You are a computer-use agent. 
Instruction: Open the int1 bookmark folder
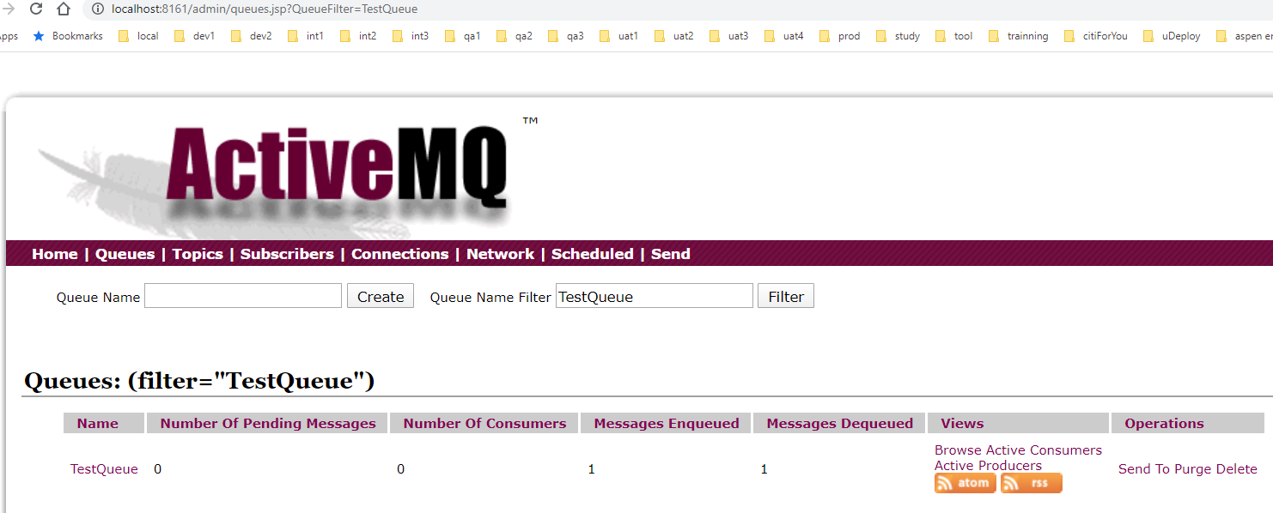pyautogui.click(x=306, y=36)
